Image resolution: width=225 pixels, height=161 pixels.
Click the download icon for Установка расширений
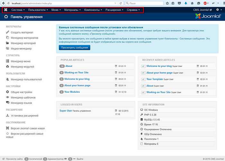[7, 115]
